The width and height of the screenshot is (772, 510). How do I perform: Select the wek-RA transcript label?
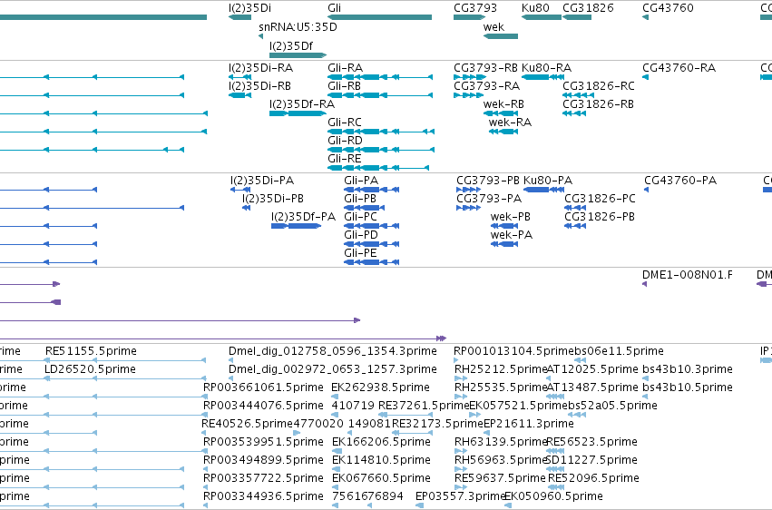(x=510, y=123)
